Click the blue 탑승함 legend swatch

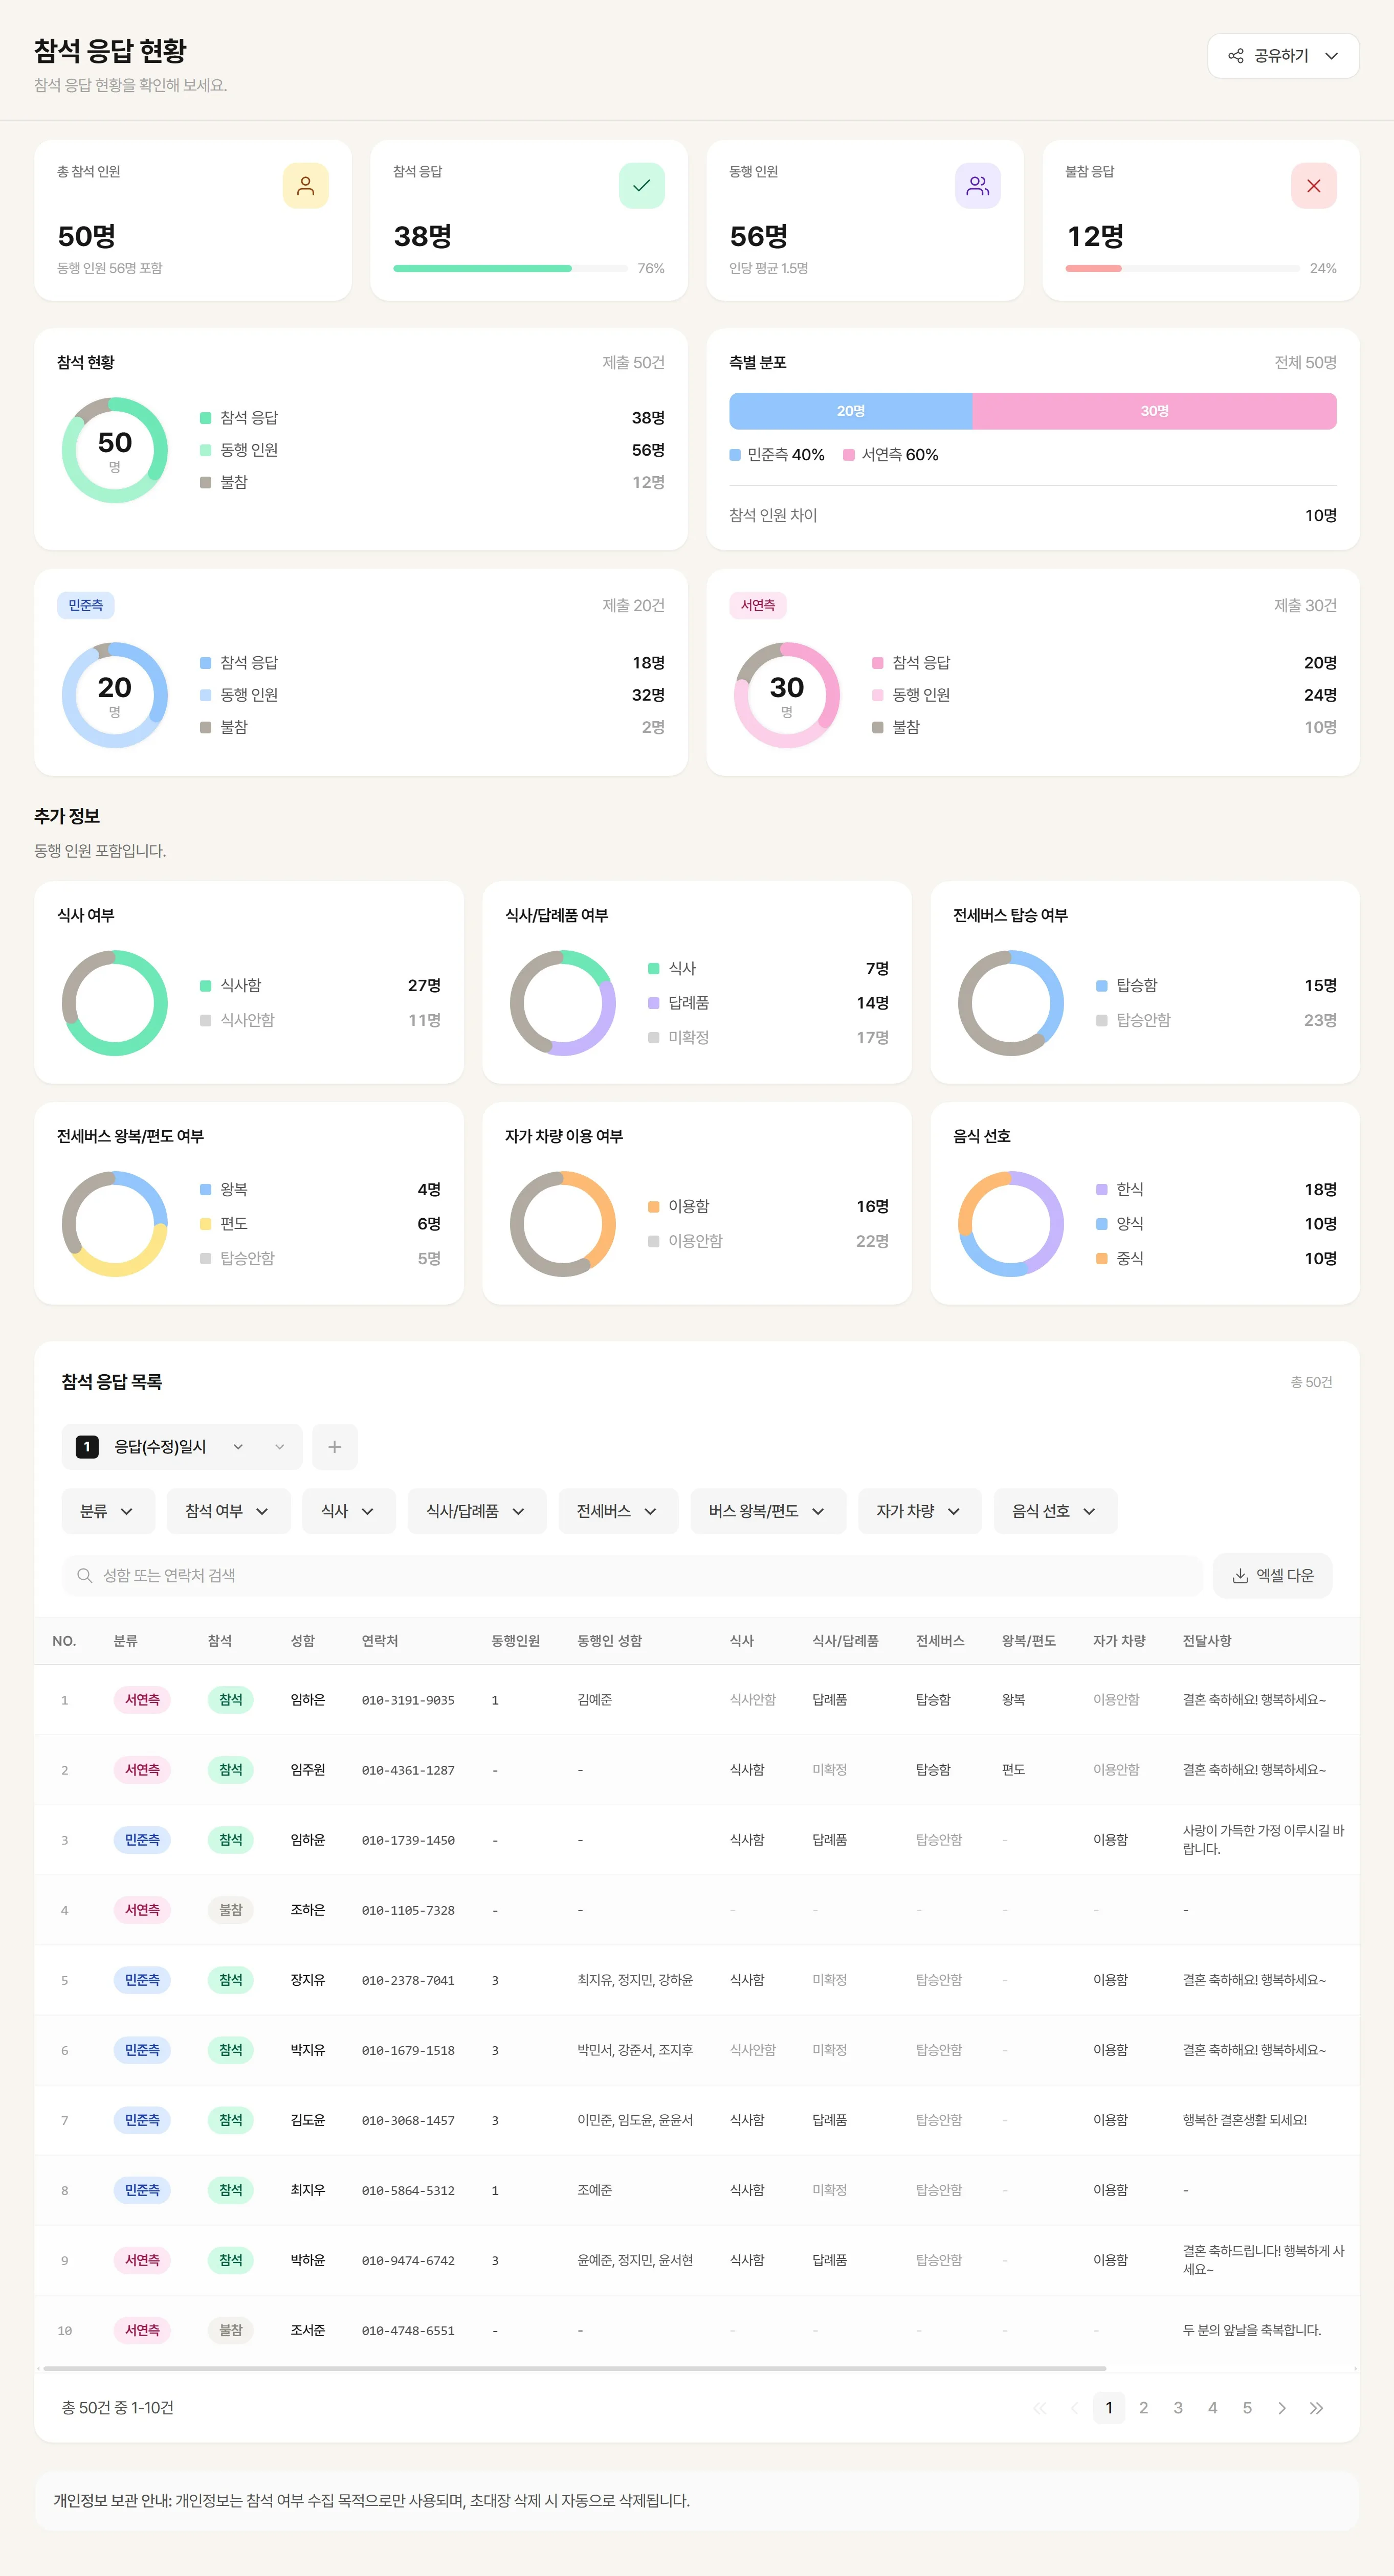(x=1101, y=986)
